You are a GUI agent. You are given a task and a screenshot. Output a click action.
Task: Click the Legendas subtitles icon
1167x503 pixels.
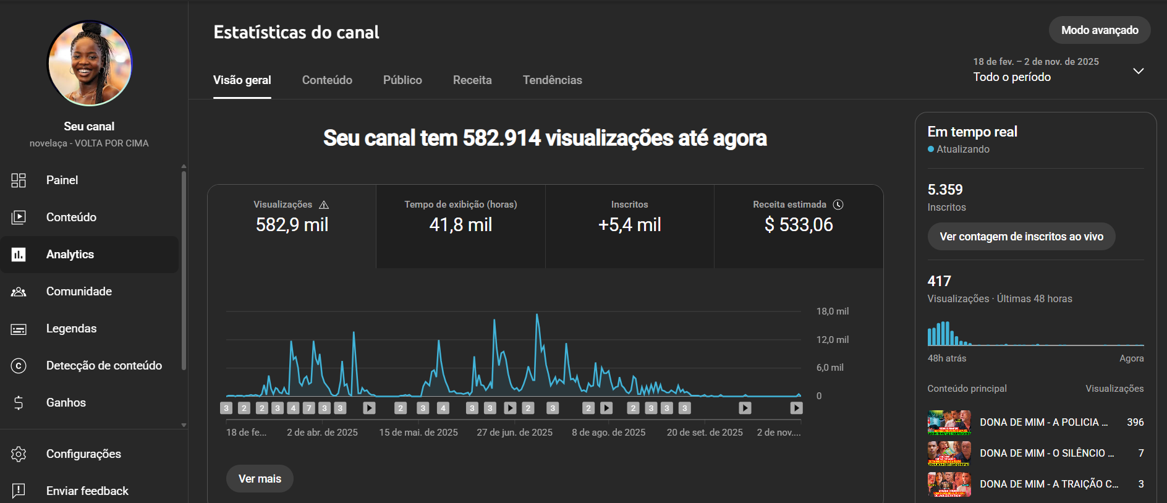(x=19, y=329)
